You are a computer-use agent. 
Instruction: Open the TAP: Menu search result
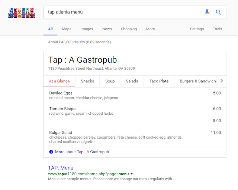[x=61, y=168]
